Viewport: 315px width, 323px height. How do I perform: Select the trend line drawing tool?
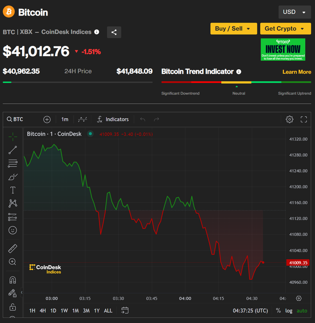pyautogui.click(x=12, y=150)
